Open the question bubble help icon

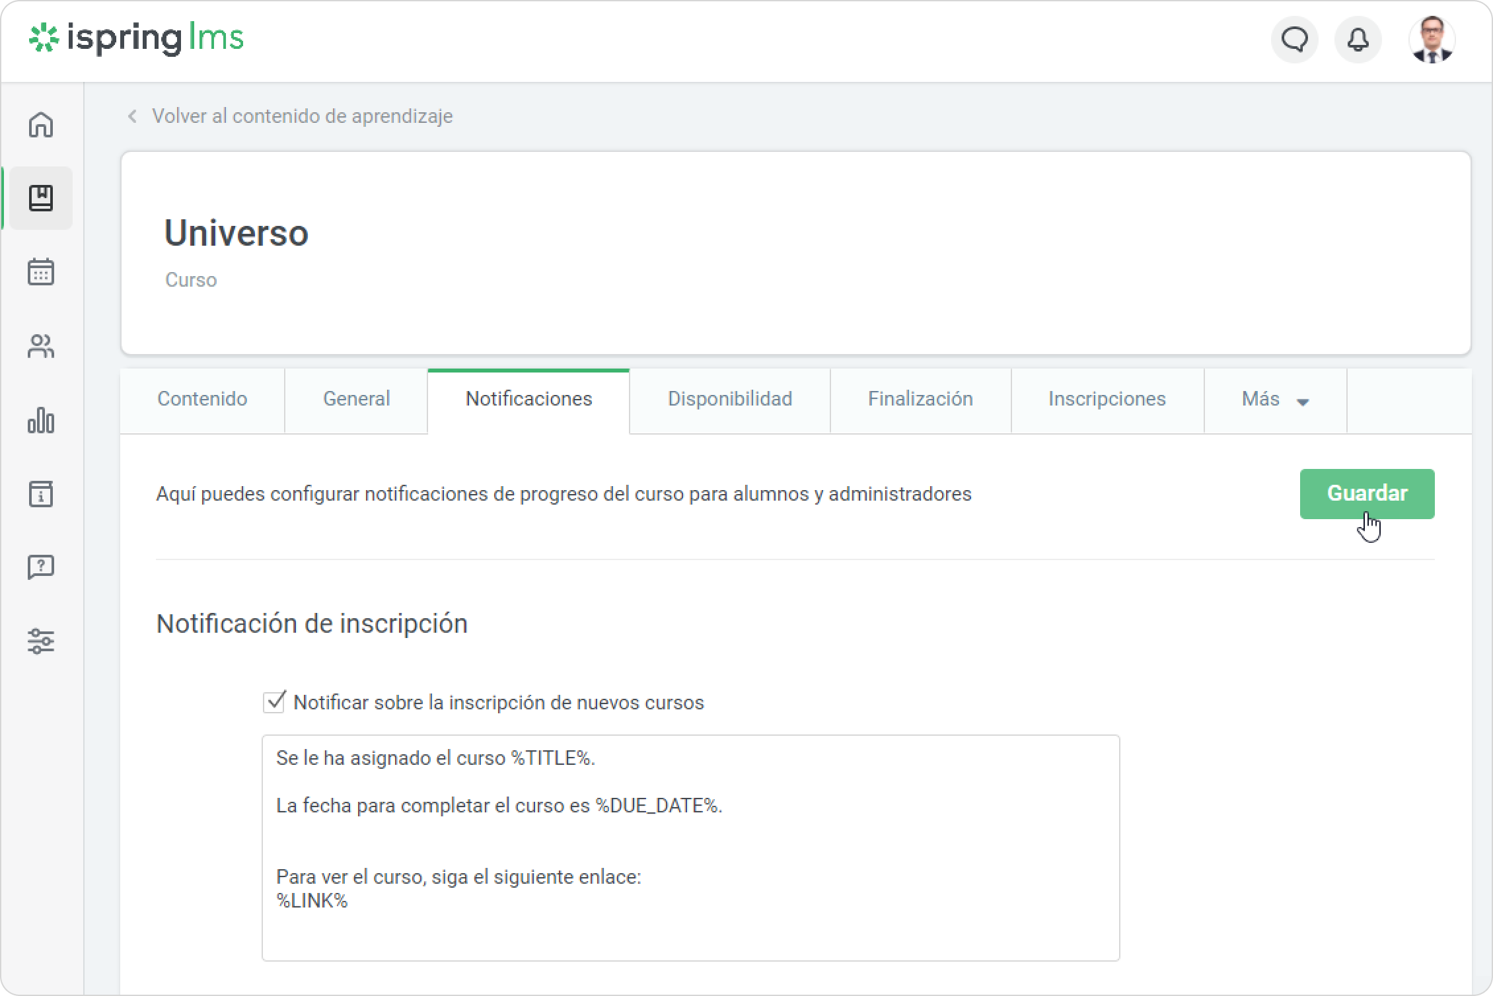pyautogui.click(x=41, y=567)
